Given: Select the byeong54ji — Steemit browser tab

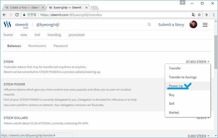Looking at the screenshot, I should [x=68, y=8].
